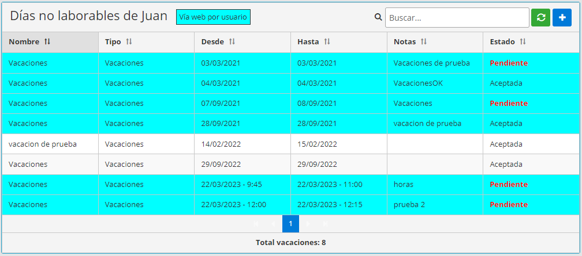
Task: Click the green refresh button
Action: (x=540, y=18)
